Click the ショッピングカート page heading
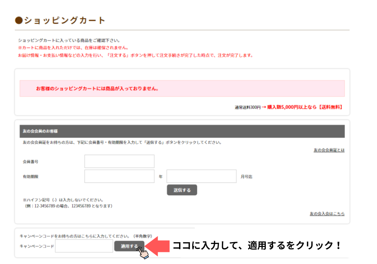Viewport: 377px width, 264px height. coord(64,21)
